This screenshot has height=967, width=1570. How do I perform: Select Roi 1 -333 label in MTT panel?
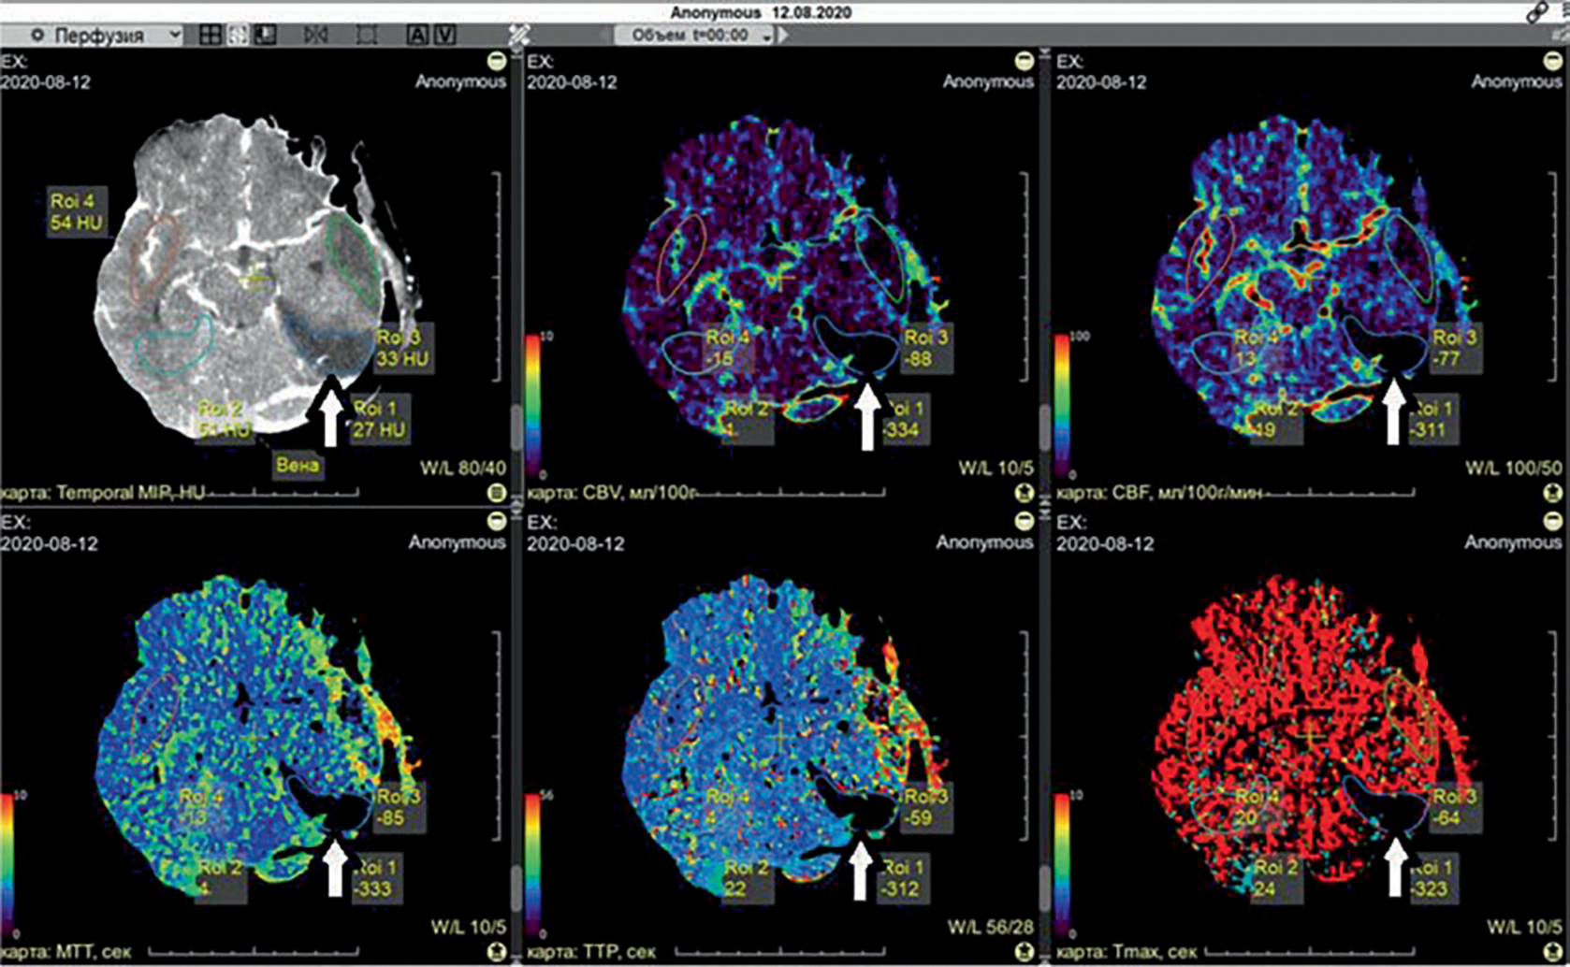coord(376,879)
